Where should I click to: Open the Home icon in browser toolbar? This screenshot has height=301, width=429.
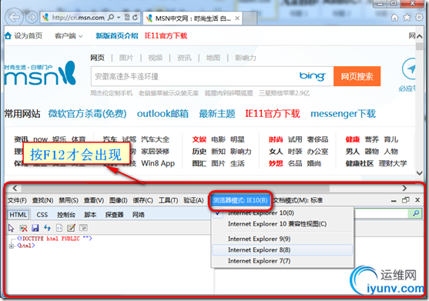pyautogui.click(x=394, y=18)
